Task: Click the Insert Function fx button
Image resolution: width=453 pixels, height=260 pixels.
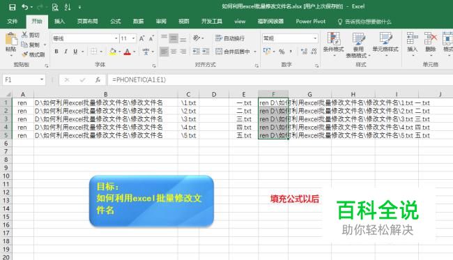Action: pos(98,79)
